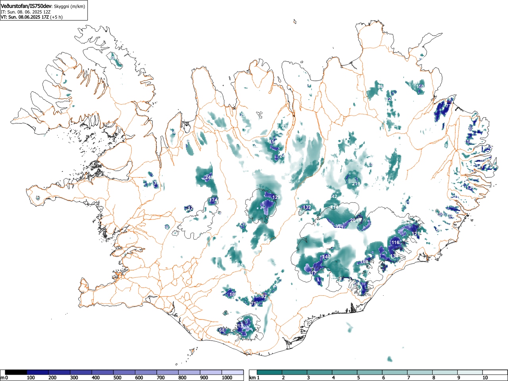This screenshot has width=508, height=381.
Task: Click the darkest teal 1–2 km legend swatch
Action: (x=270, y=372)
